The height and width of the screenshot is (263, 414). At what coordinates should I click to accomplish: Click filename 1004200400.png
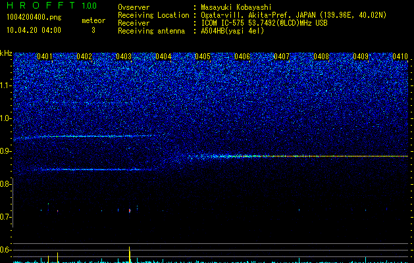tap(34, 18)
